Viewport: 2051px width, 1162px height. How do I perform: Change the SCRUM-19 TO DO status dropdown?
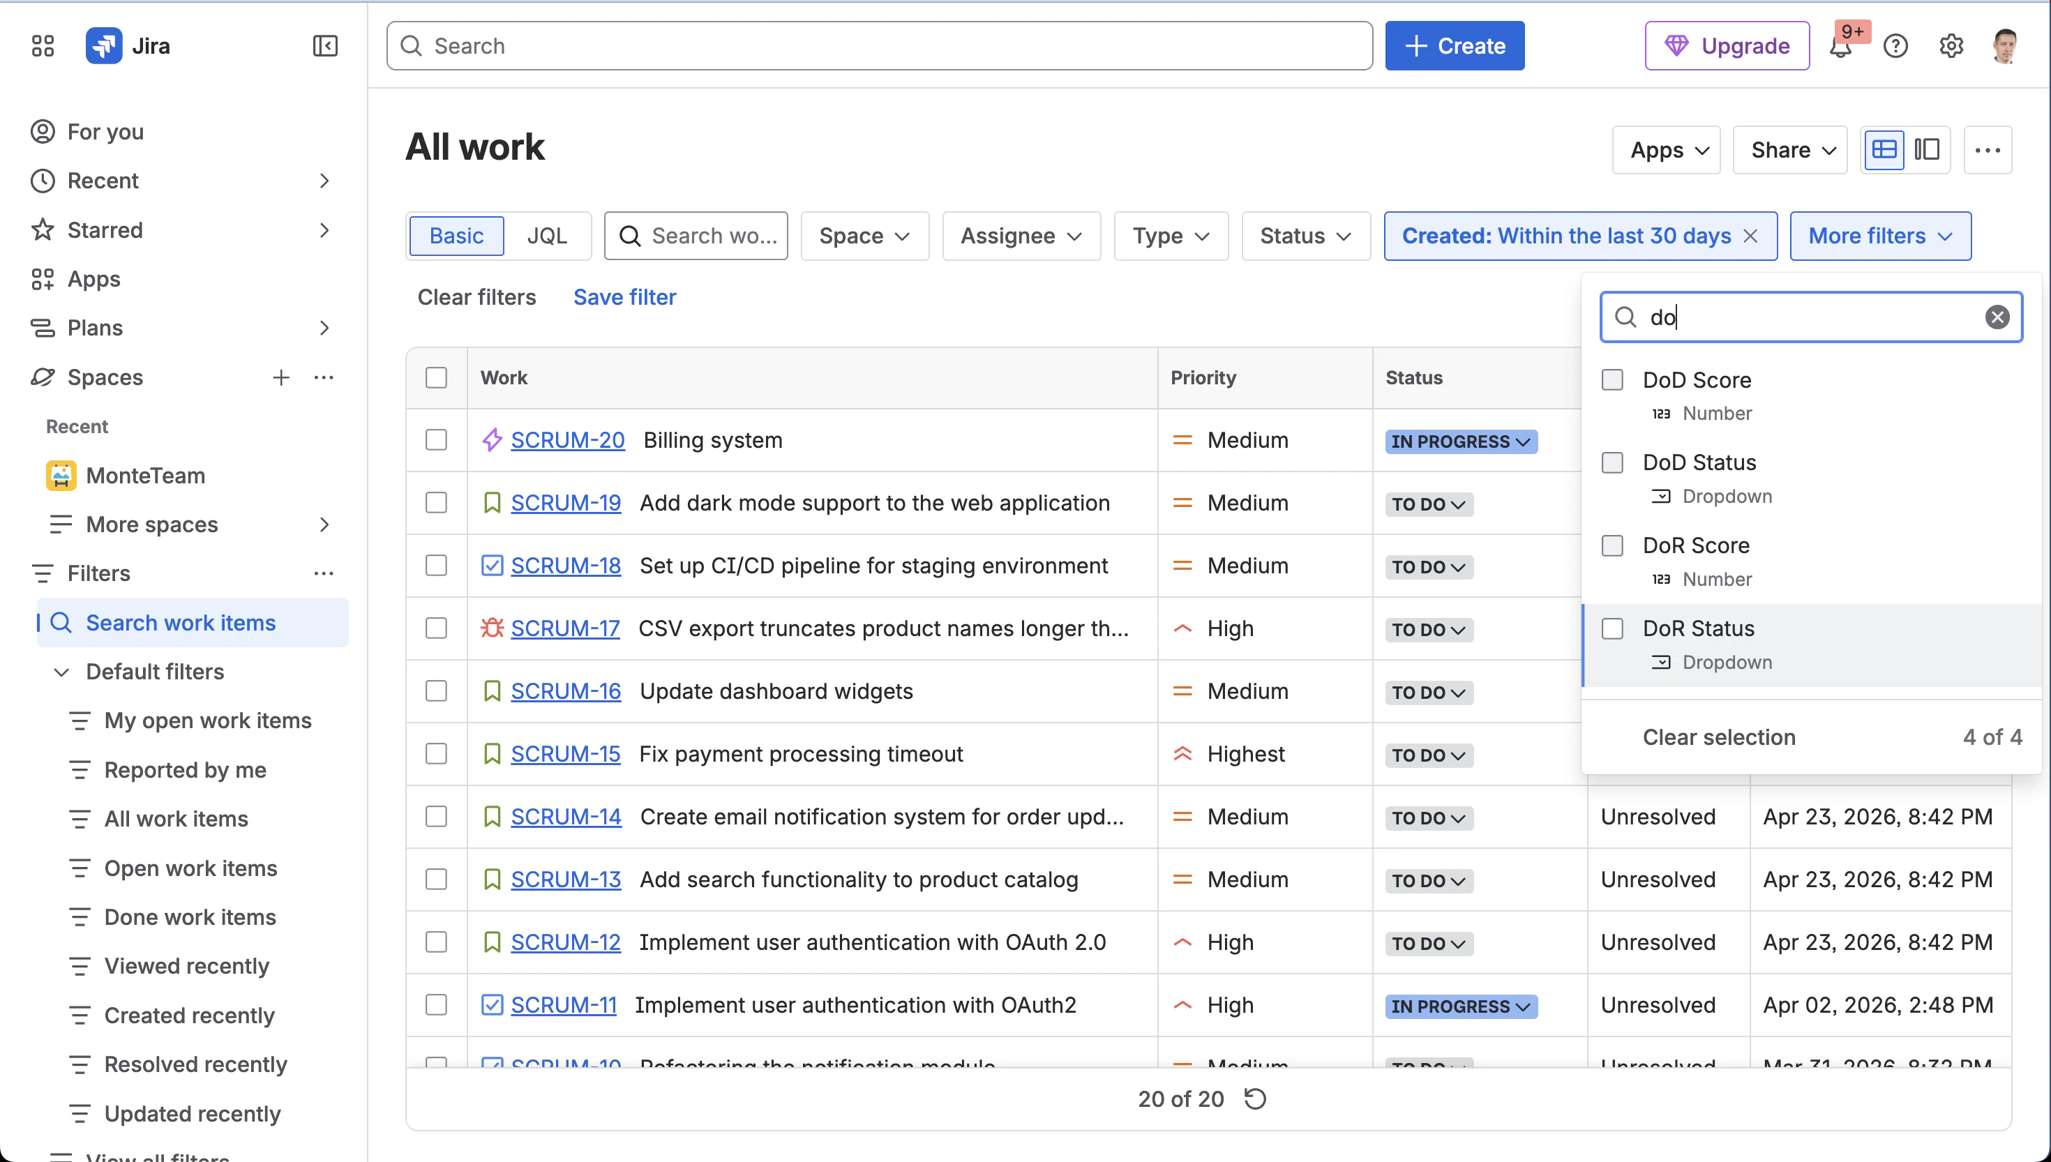pos(1429,504)
